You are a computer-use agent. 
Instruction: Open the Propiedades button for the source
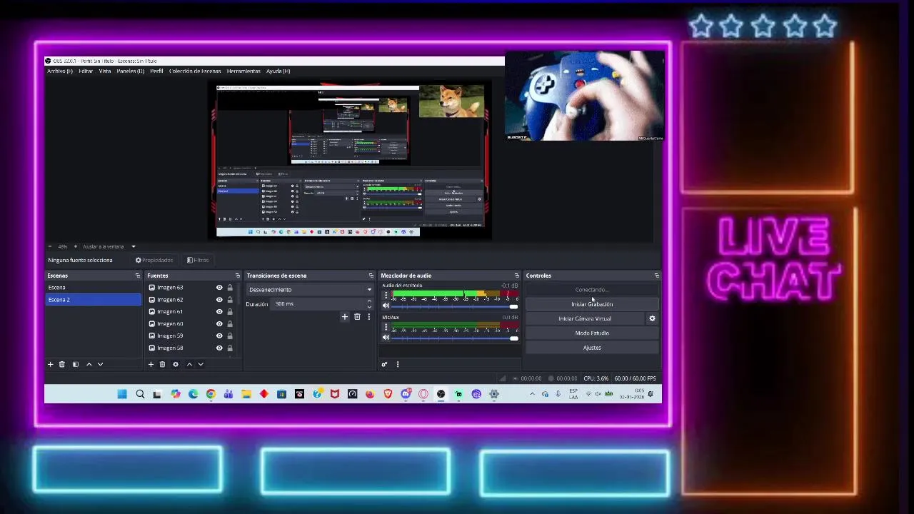tap(154, 261)
